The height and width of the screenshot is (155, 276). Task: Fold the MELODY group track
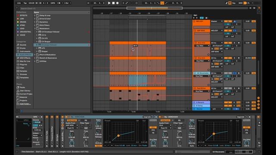(x=194, y=21)
